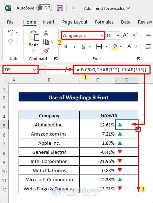Open Font settings dialog launcher
The image size is (153, 203).
[139, 59]
